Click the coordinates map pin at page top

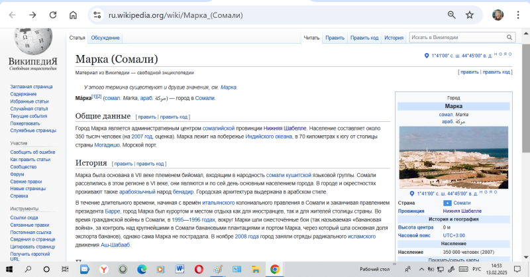[427, 56]
